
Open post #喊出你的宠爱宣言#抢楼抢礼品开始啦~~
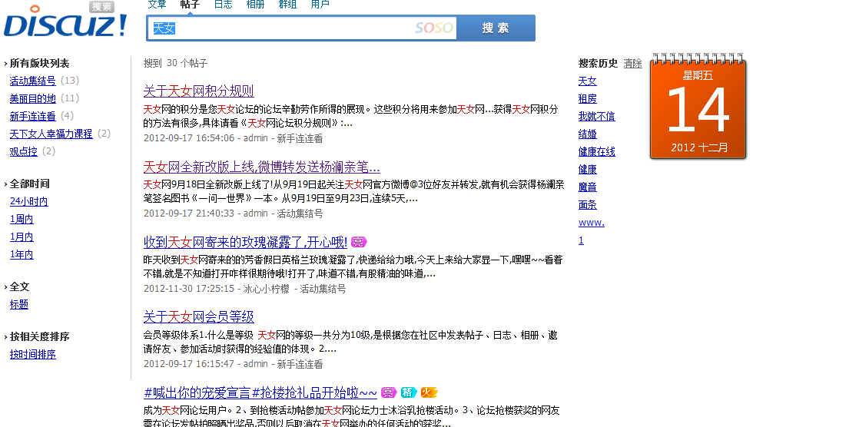tap(260, 392)
